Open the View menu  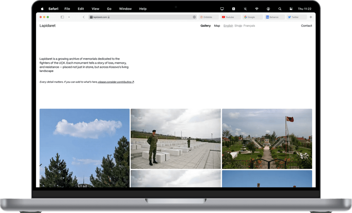95,9
